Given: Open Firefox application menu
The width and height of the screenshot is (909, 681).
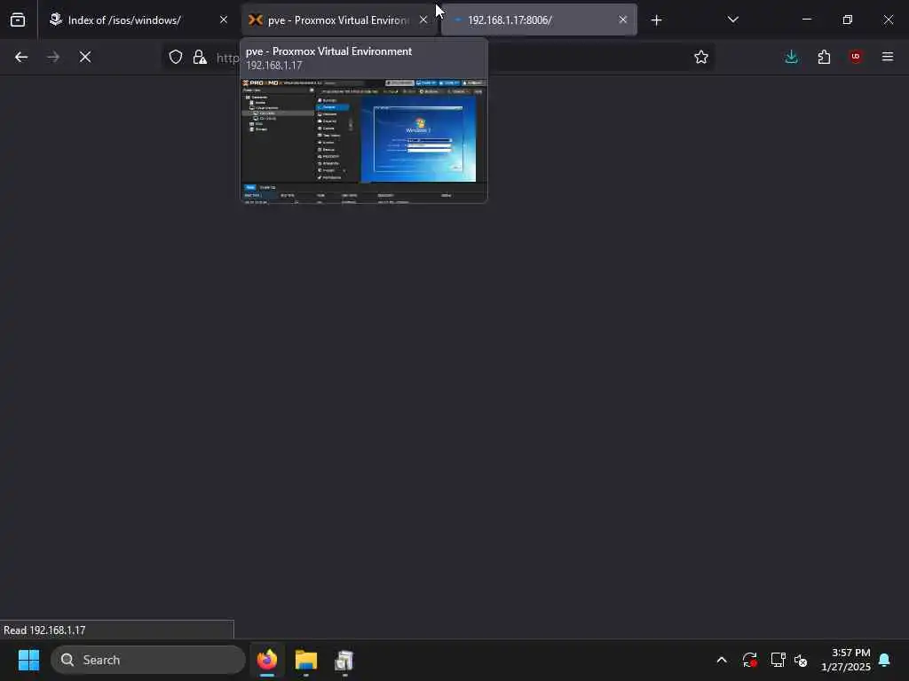Looking at the screenshot, I should point(888,57).
